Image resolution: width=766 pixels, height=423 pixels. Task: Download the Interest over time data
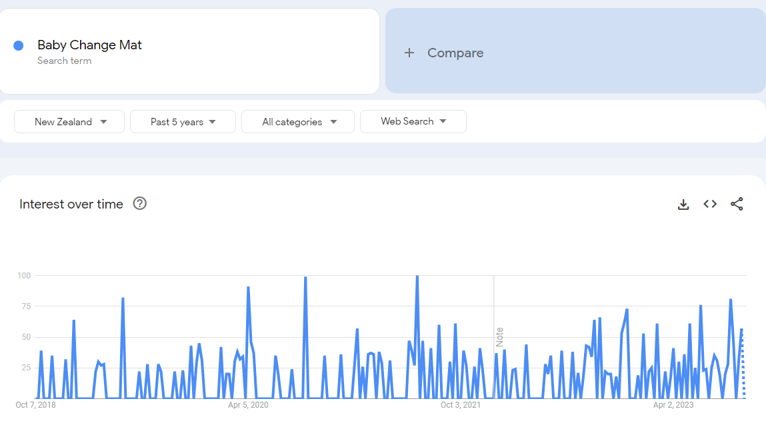pyautogui.click(x=683, y=205)
